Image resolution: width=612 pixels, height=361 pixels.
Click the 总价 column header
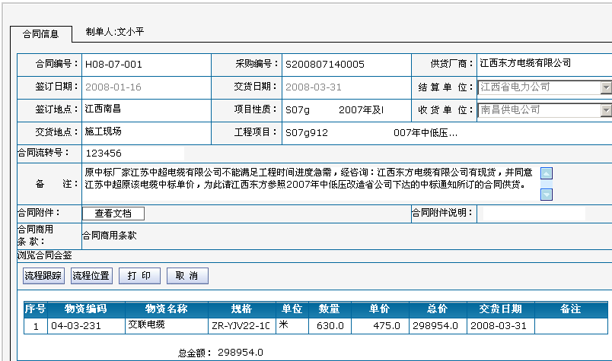tap(436, 309)
